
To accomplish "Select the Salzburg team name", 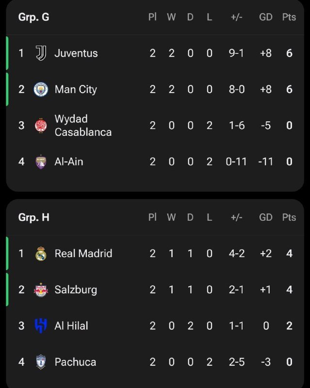I will (76, 290).
